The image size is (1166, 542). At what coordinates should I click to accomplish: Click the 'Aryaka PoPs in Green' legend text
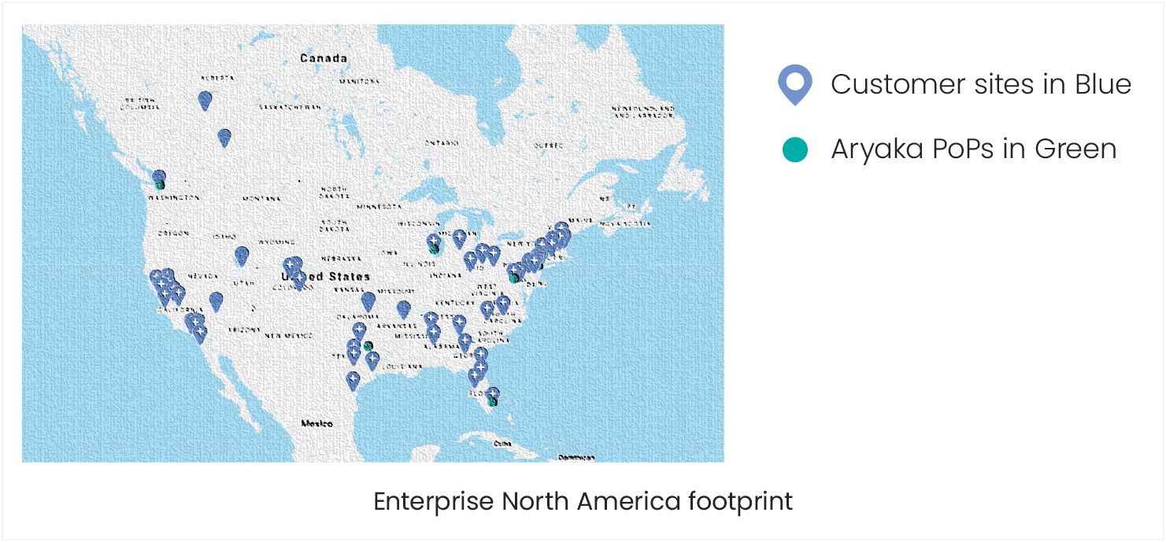tap(974, 149)
